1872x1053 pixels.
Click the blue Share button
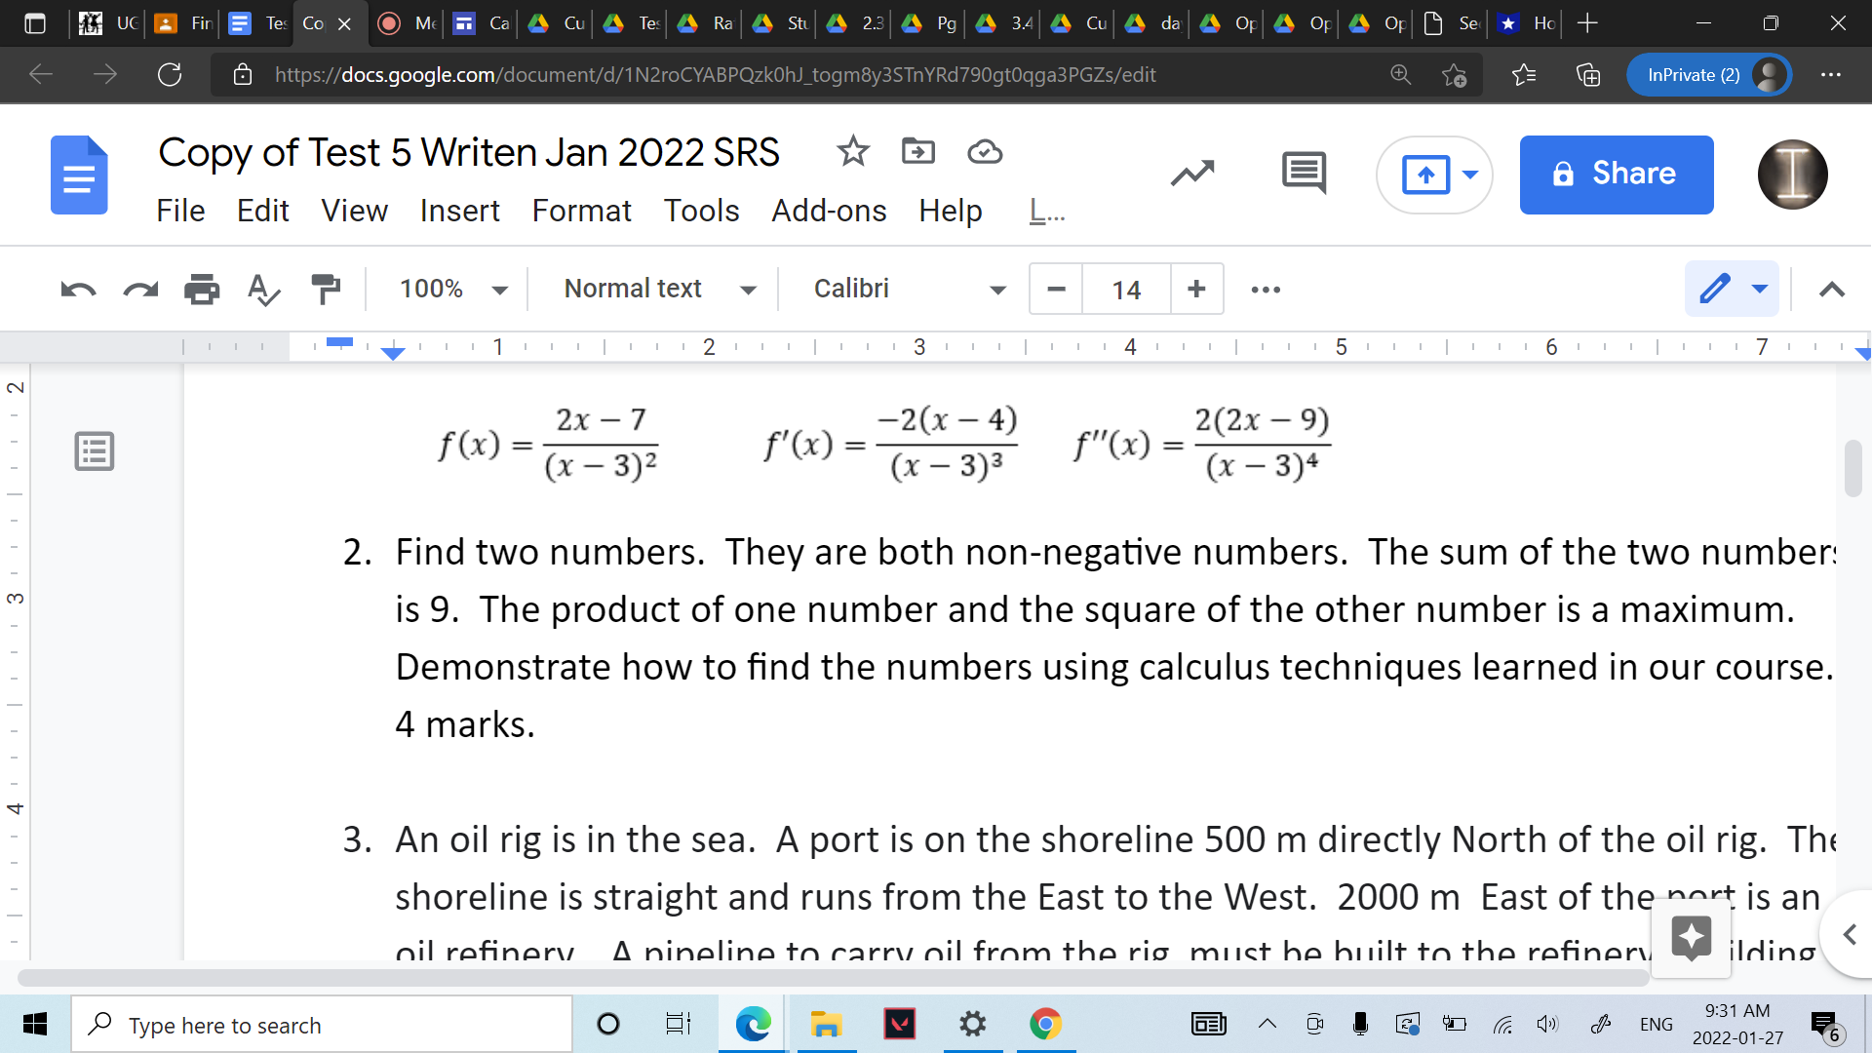1616,175
